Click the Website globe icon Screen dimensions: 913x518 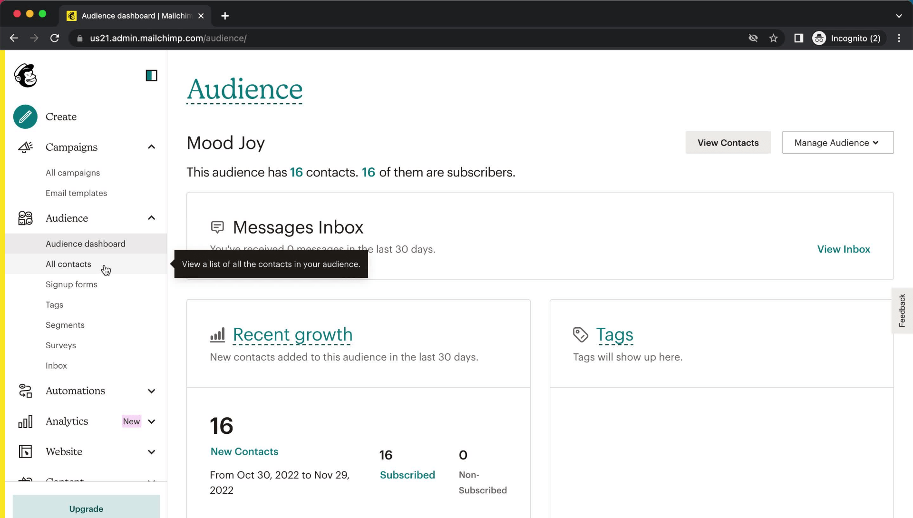[x=25, y=451]
